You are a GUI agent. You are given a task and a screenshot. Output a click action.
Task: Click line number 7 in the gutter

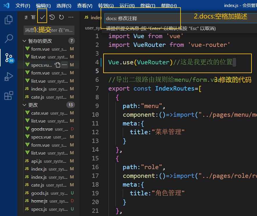[x=97, y=88]
